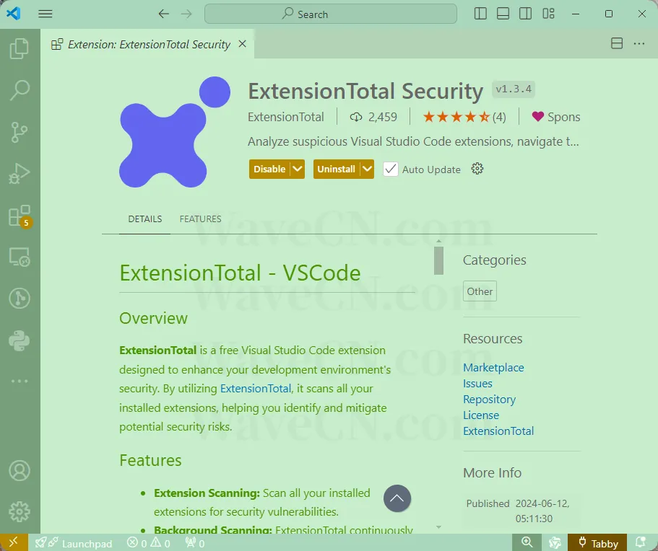Click the scroll-to-top round button
658x551 pixels.
click(x=397, y=498)
